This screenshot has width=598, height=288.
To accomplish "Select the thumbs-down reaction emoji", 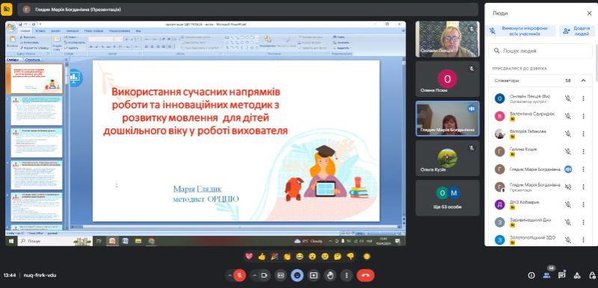I will click(x=350, y=257).
